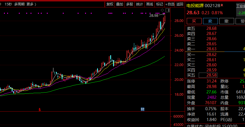The height and width of the screenshot is (127, 245).
Task: Click 返回 to go back
Action: point(180,4)
